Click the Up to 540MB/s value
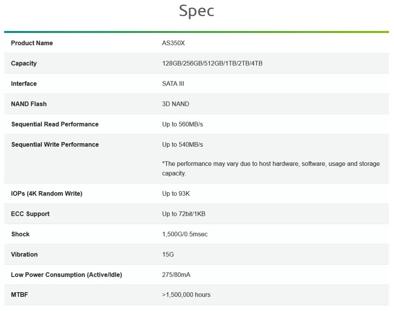The width and height of the screenshot is (394, 311). click(182, 145)
